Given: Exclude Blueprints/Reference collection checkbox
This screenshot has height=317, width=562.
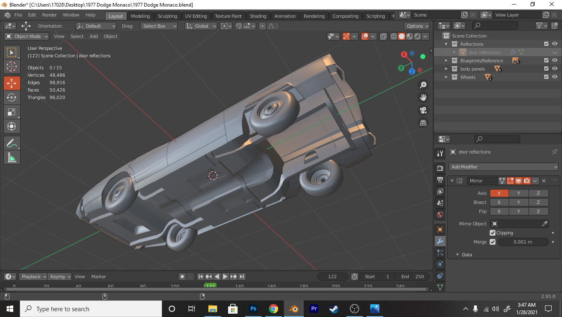Looking at the screenshot, I should click(546, 60).
